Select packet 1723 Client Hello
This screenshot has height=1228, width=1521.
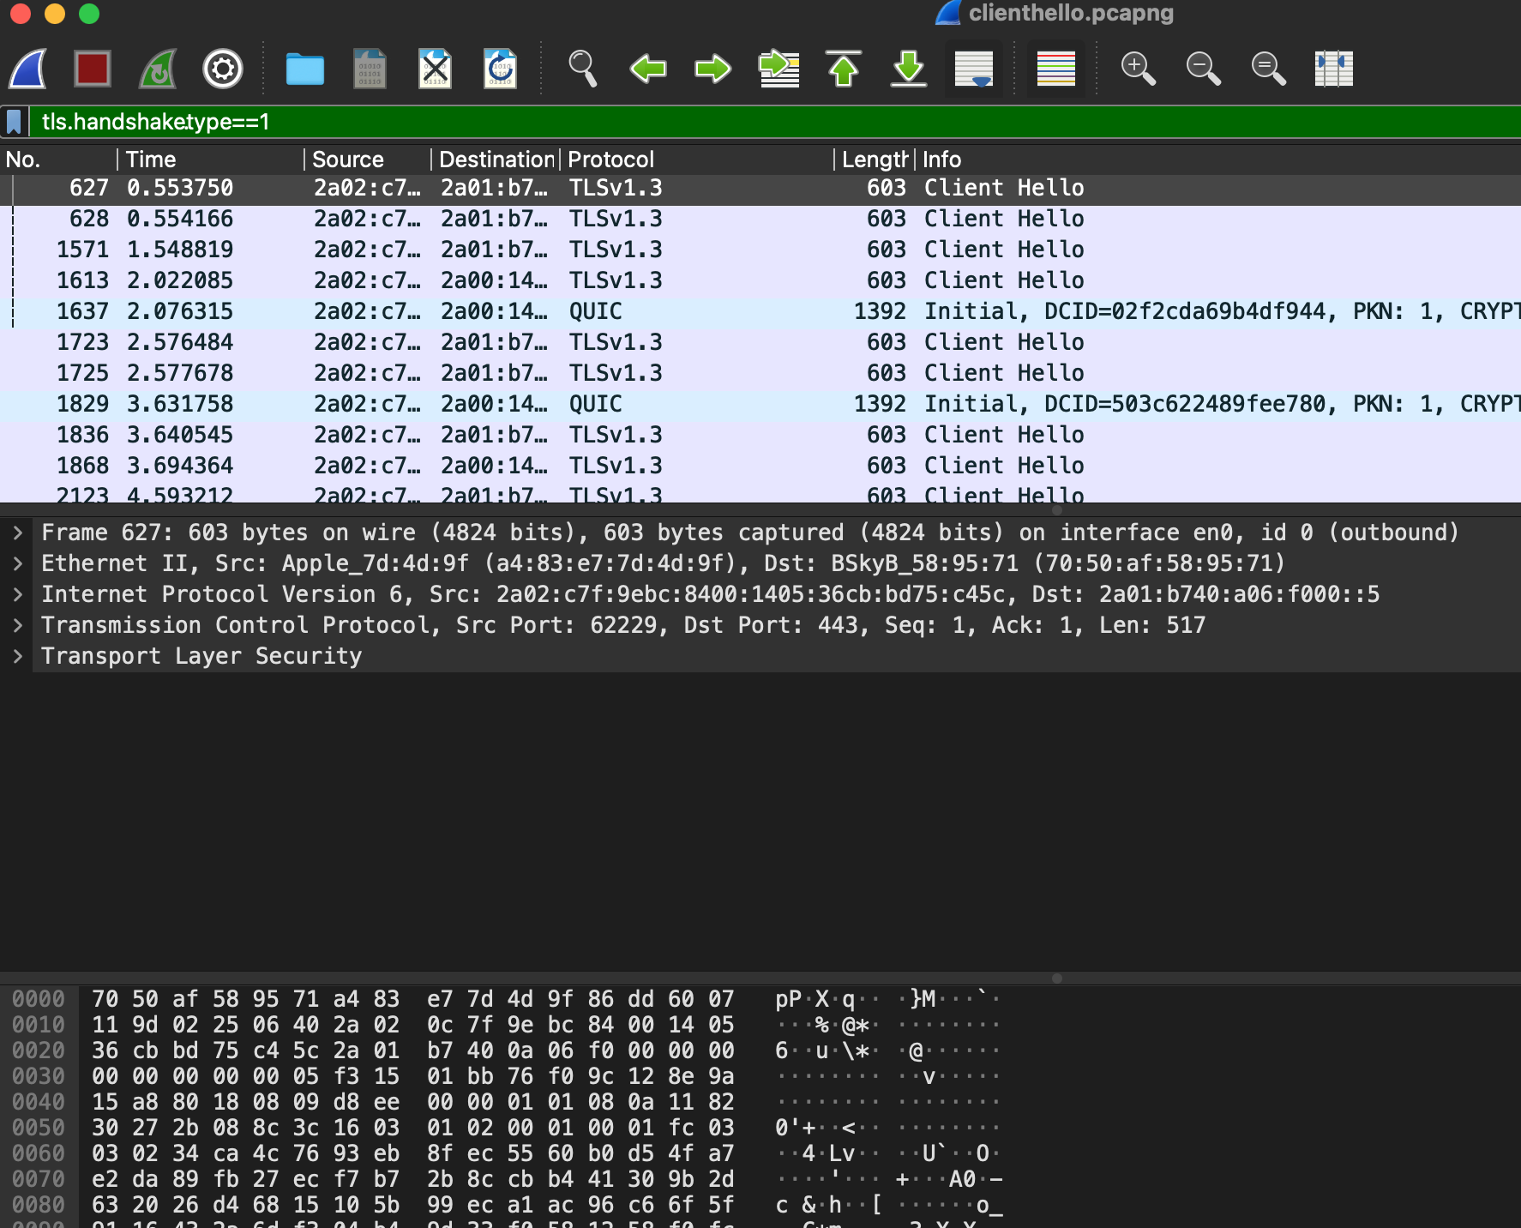pos(760,342)
